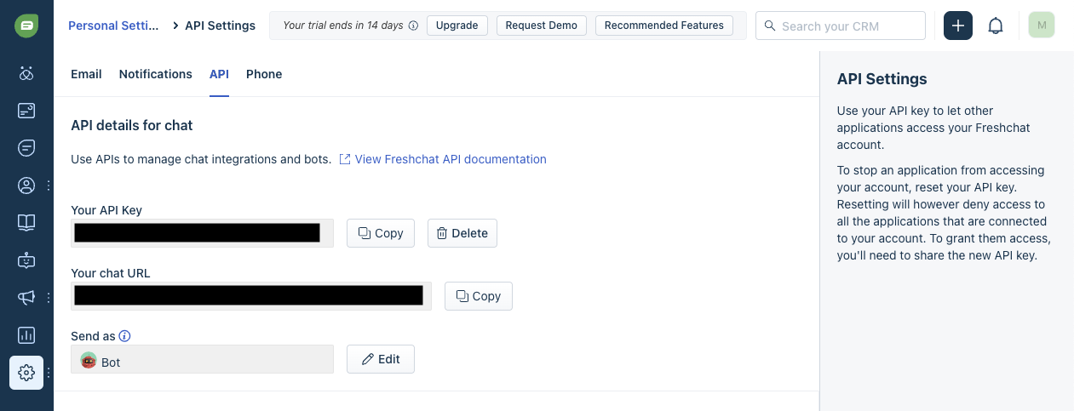Open View Freshchat API documentation link
1074x411 pixels.
click(450, 159)
